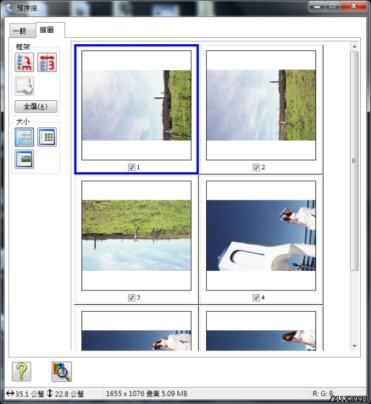Rotate the selected frame with the rotate icon

pyautogui.click(x=24, y=62)
